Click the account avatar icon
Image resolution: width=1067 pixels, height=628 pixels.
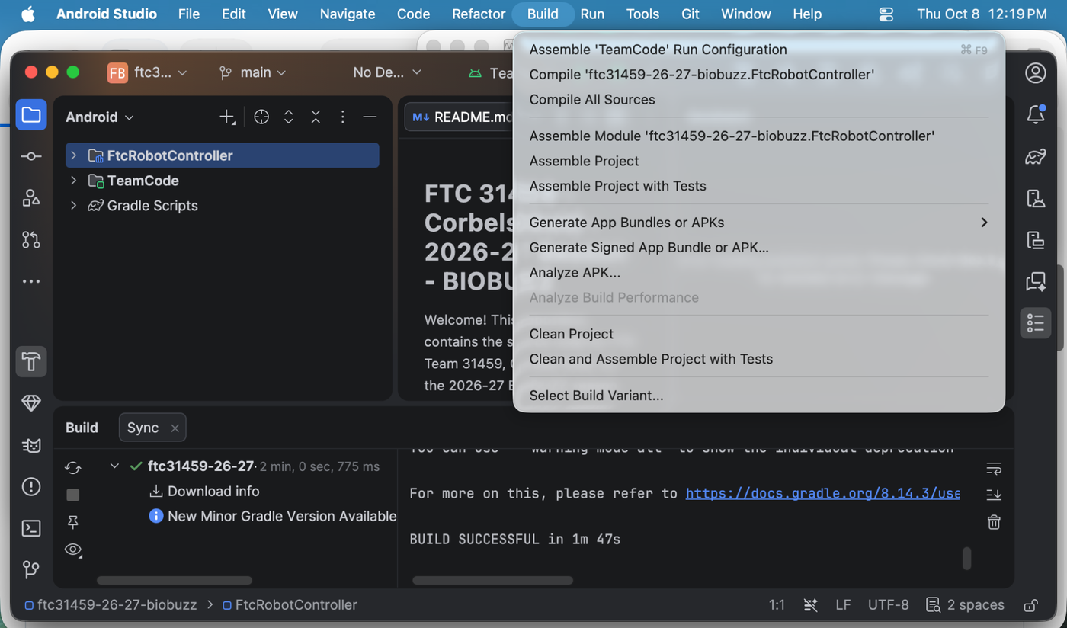[x=1035, y=72]
